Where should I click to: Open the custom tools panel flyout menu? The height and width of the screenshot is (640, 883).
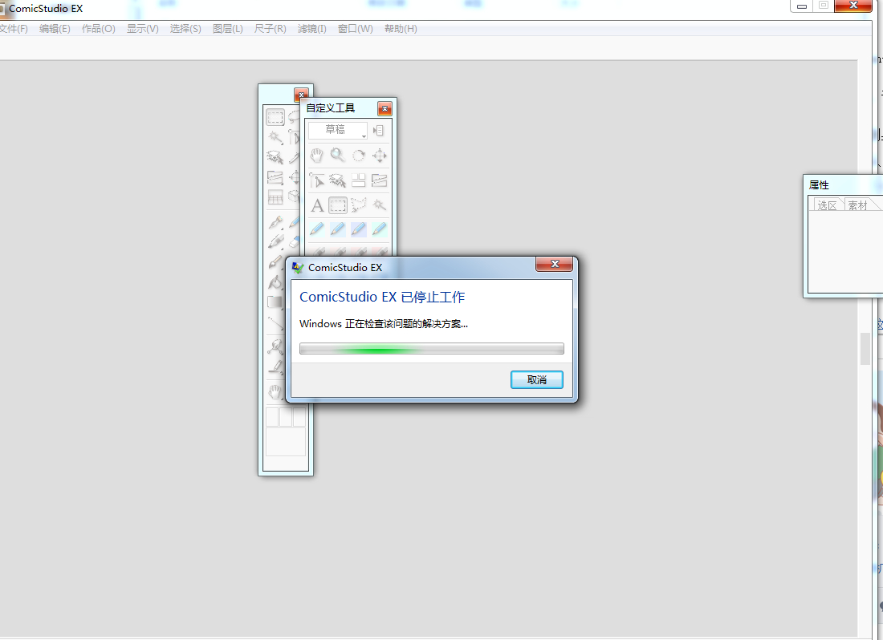point(378,131)
